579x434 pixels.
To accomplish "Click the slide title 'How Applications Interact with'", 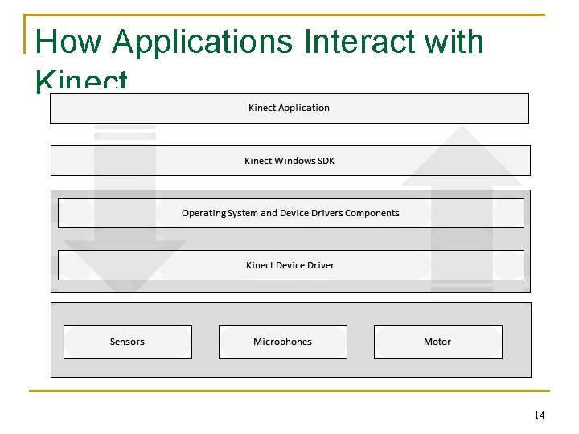I will point(259,42).
